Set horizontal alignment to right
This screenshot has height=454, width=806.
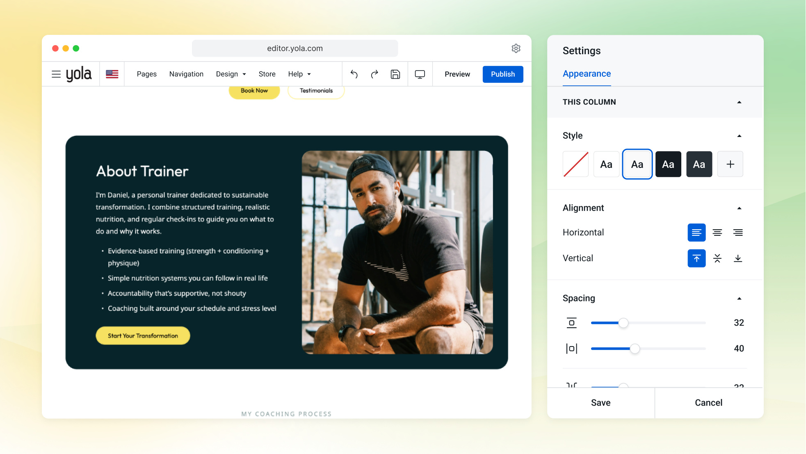tap(738, 233)
